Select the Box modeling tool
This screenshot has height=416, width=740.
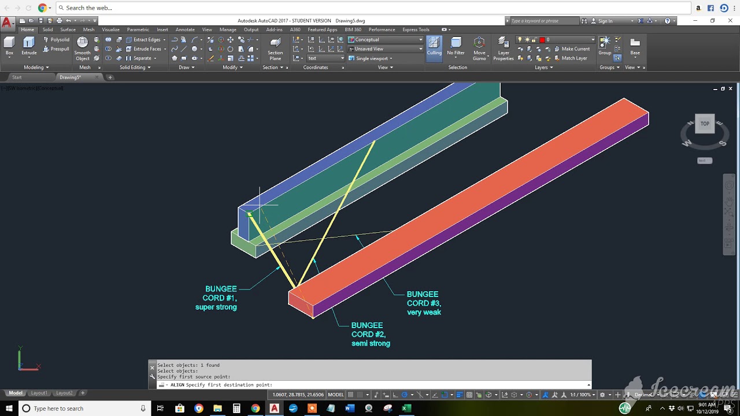(9, 46)
